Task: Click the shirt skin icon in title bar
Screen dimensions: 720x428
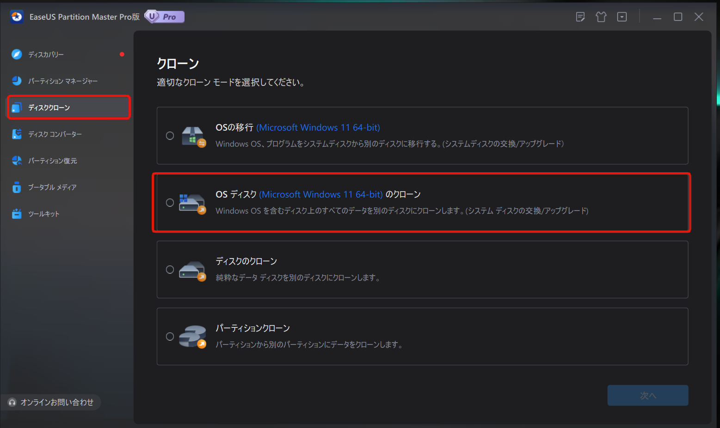Action: pos(601,17)
